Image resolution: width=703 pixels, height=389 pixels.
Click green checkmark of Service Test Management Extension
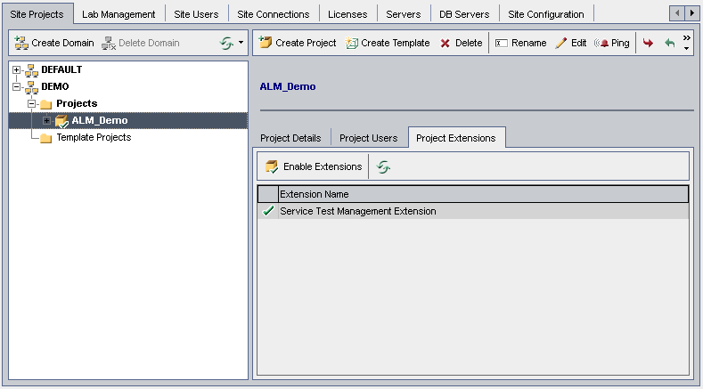[x=268, y=211]
